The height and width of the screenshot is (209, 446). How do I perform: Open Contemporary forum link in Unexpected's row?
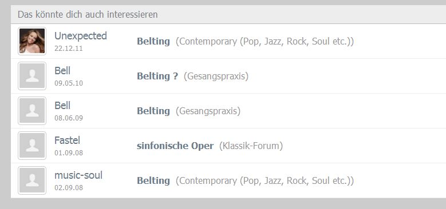265,42
